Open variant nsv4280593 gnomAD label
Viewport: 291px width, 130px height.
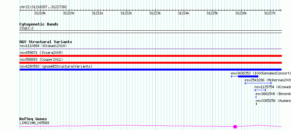tap(56, 66)
